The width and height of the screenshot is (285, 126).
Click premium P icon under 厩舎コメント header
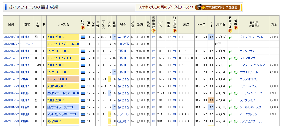(230, 31)
